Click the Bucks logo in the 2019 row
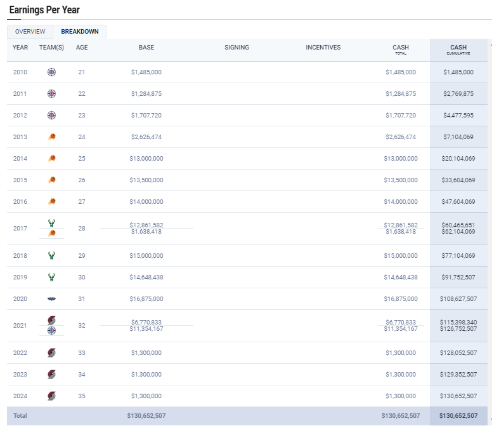The image size is (492, 428). pos(51,278)
